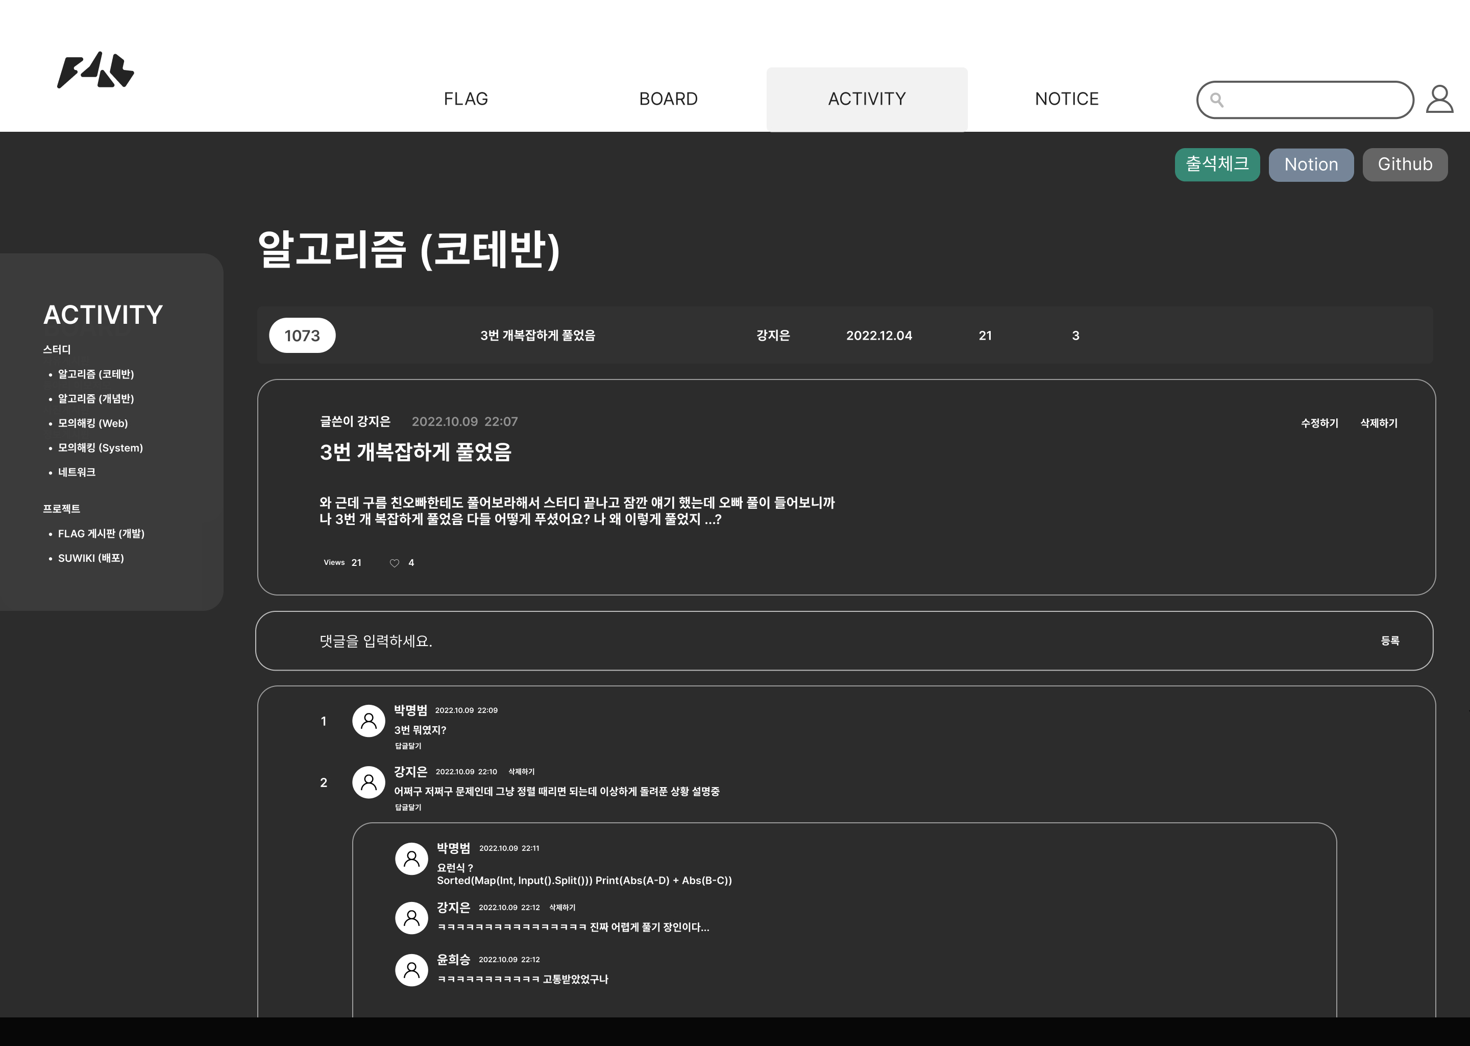Click 답글달기 under 강지은's comment 2
This screenshot has height=1046, width=1470.
click(x=407, y=807)
